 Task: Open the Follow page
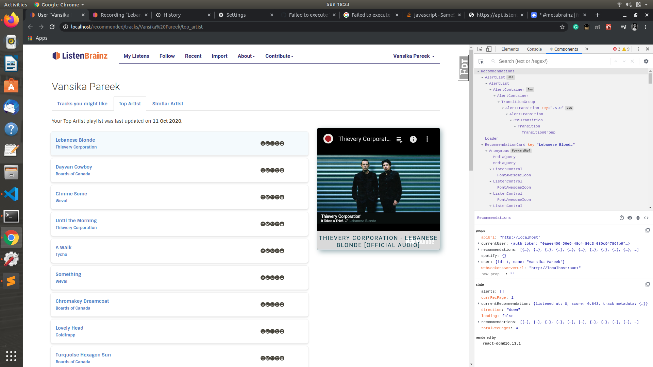pos(167,56)
